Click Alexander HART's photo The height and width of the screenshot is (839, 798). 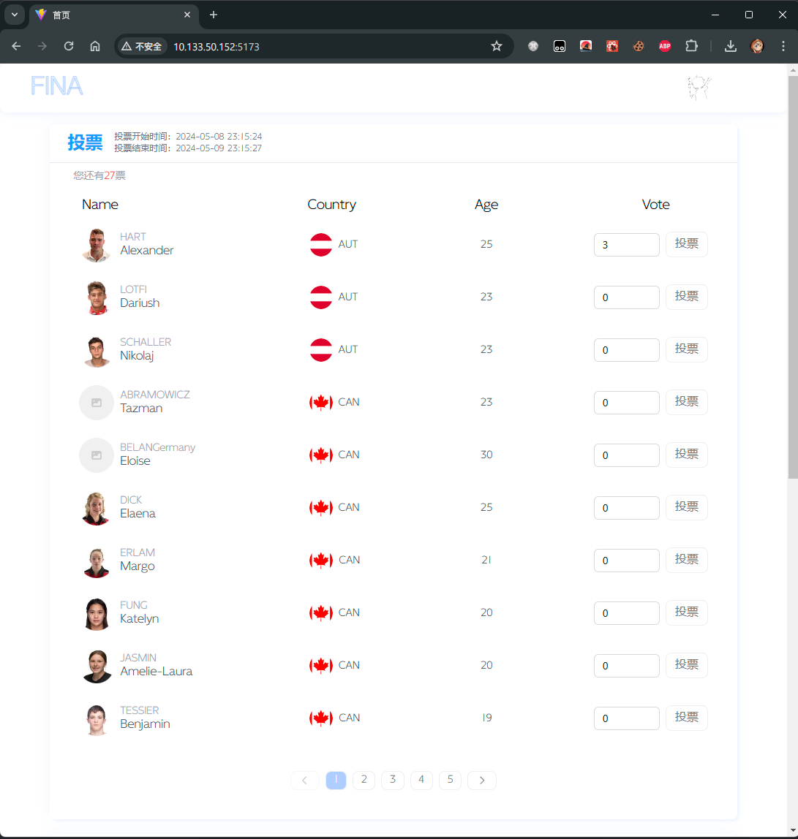point(97,245)
